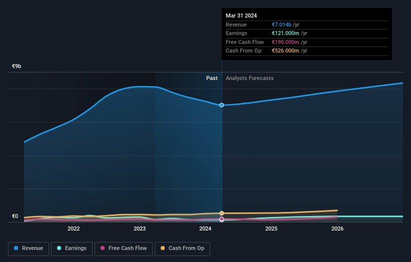The width and height of the screenshot is (411, 262).
Task: Click the Earnings row label in tooltip
Action: coord(236,33)
